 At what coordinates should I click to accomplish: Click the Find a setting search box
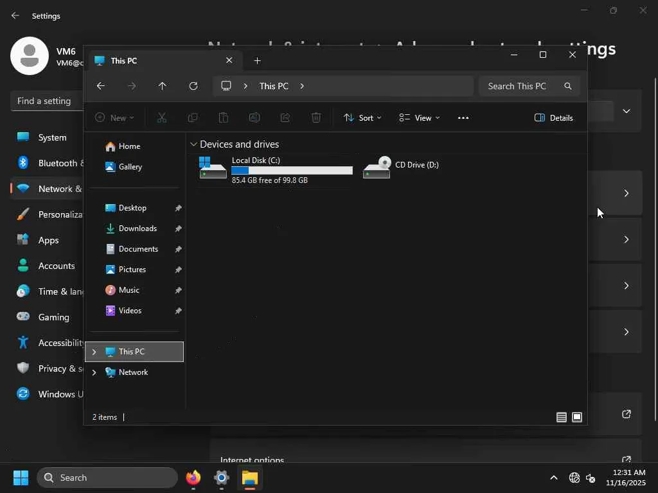coord(47,101)
